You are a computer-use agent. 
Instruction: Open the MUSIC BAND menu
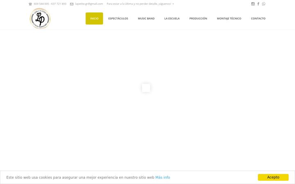[146, 18]
